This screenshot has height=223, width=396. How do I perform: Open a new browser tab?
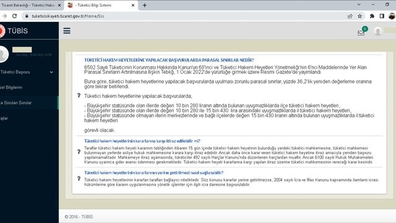pyautogui.click(x=144, y=5)
